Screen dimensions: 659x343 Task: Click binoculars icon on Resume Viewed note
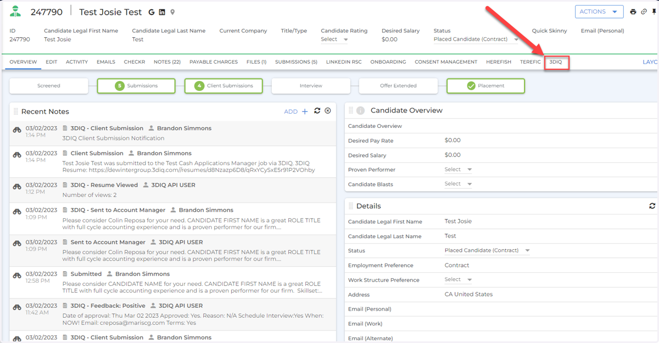click(17, 187)
